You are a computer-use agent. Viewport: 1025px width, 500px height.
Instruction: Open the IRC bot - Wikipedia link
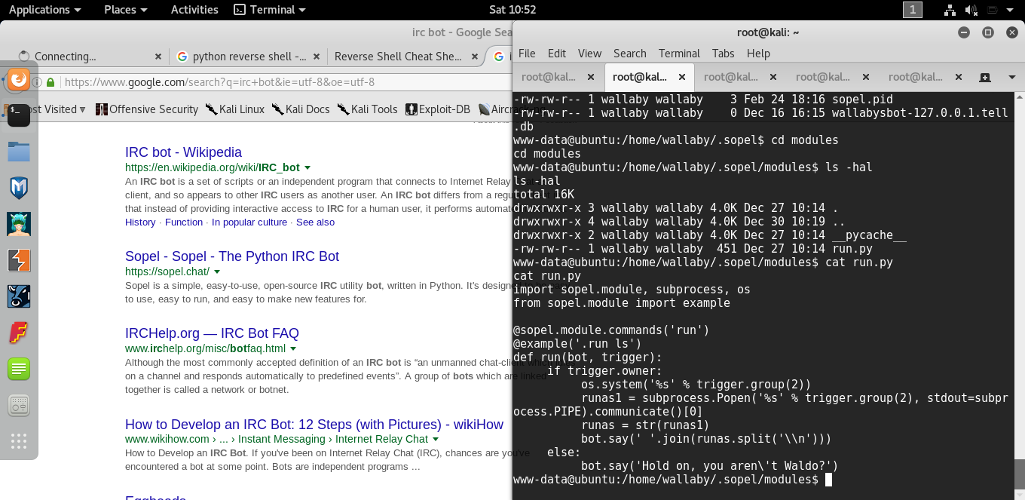[x=183, y=152]
